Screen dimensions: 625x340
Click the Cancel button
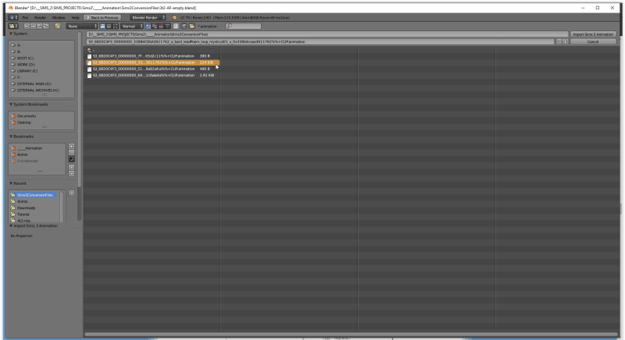pyautogui.click(x=592, y=41)
